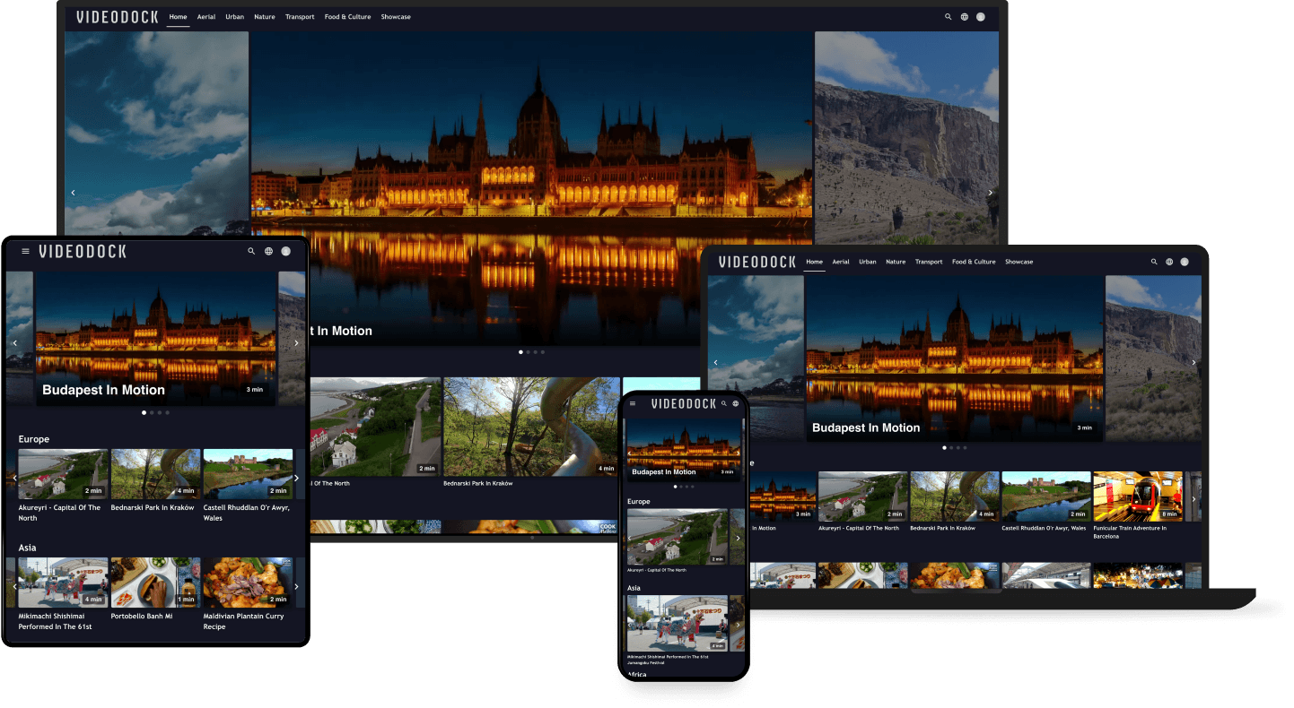This screenshot has width=1294, height=708.
Task: Open the Aerial category on the monitor
Action: click(x=206, y=17)
